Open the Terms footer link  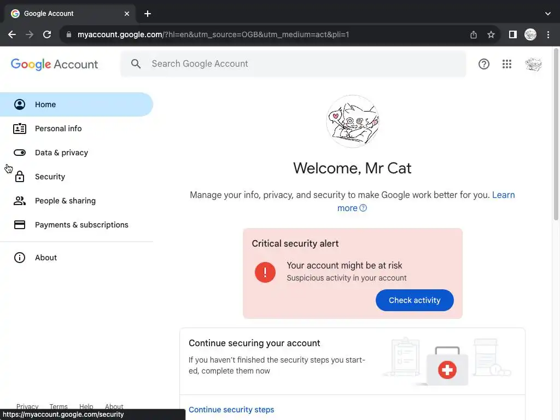(59, 406)
